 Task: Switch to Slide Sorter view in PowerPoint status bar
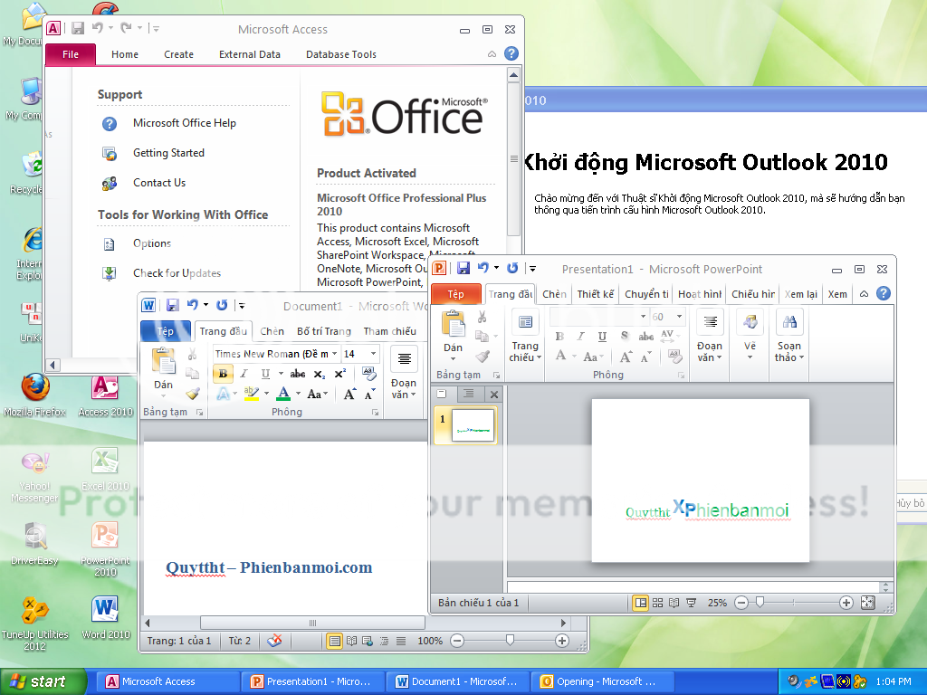(657, 603)
